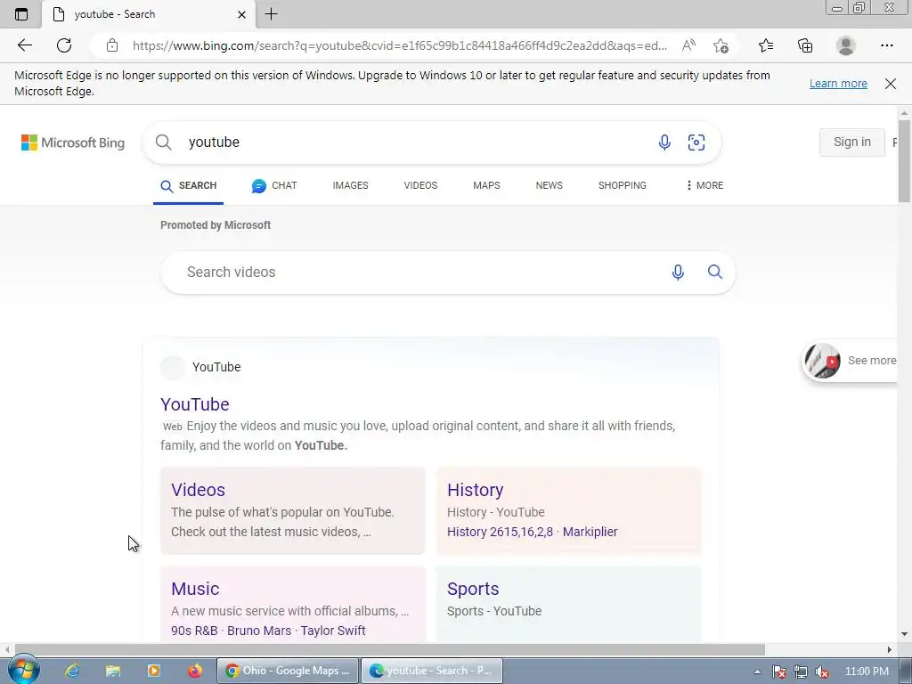The height and width of the screenshot is (684, 912).
Task: Open History 2615,16,2,8 link
Action: tap(501, 532)
